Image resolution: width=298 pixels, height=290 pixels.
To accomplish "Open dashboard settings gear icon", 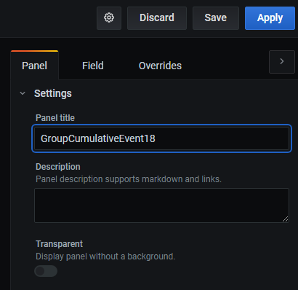I will pyautogui.click(x=109, y=18).
